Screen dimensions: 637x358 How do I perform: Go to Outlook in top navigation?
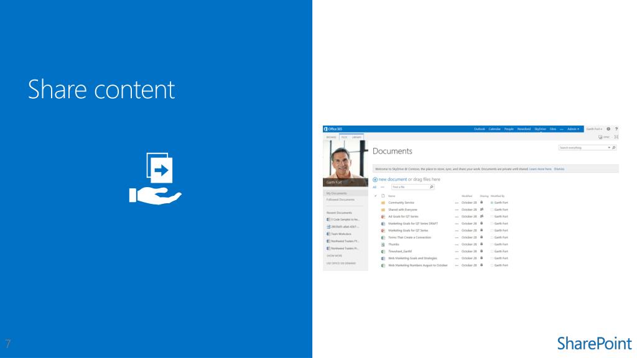[480, 129]
